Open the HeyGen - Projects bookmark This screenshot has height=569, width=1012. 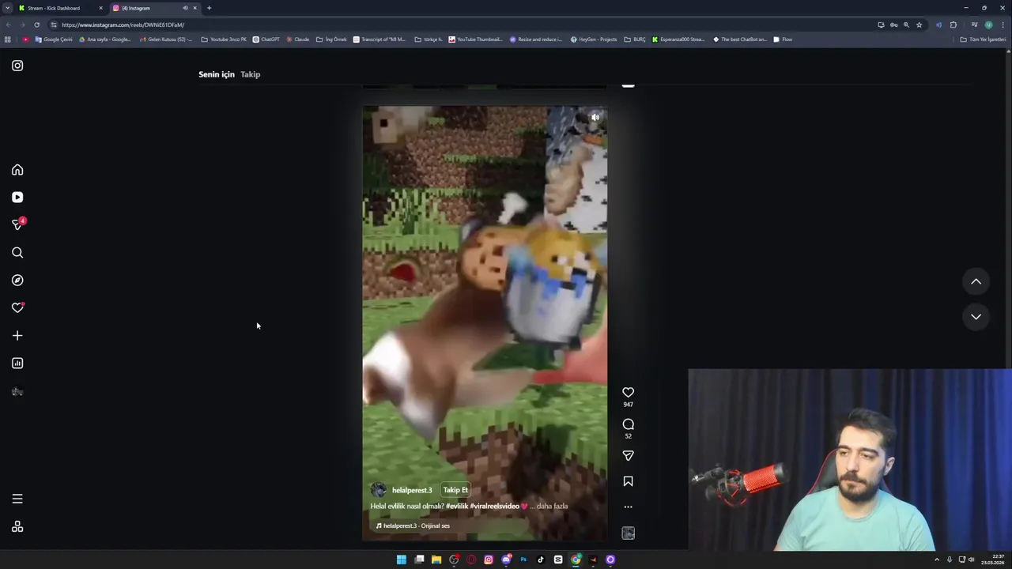[594, 40]
